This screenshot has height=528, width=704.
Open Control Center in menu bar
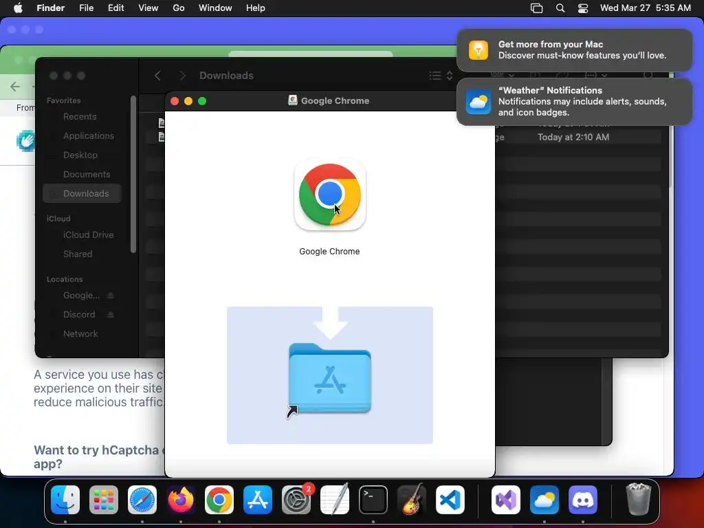(x=583, y=8)
